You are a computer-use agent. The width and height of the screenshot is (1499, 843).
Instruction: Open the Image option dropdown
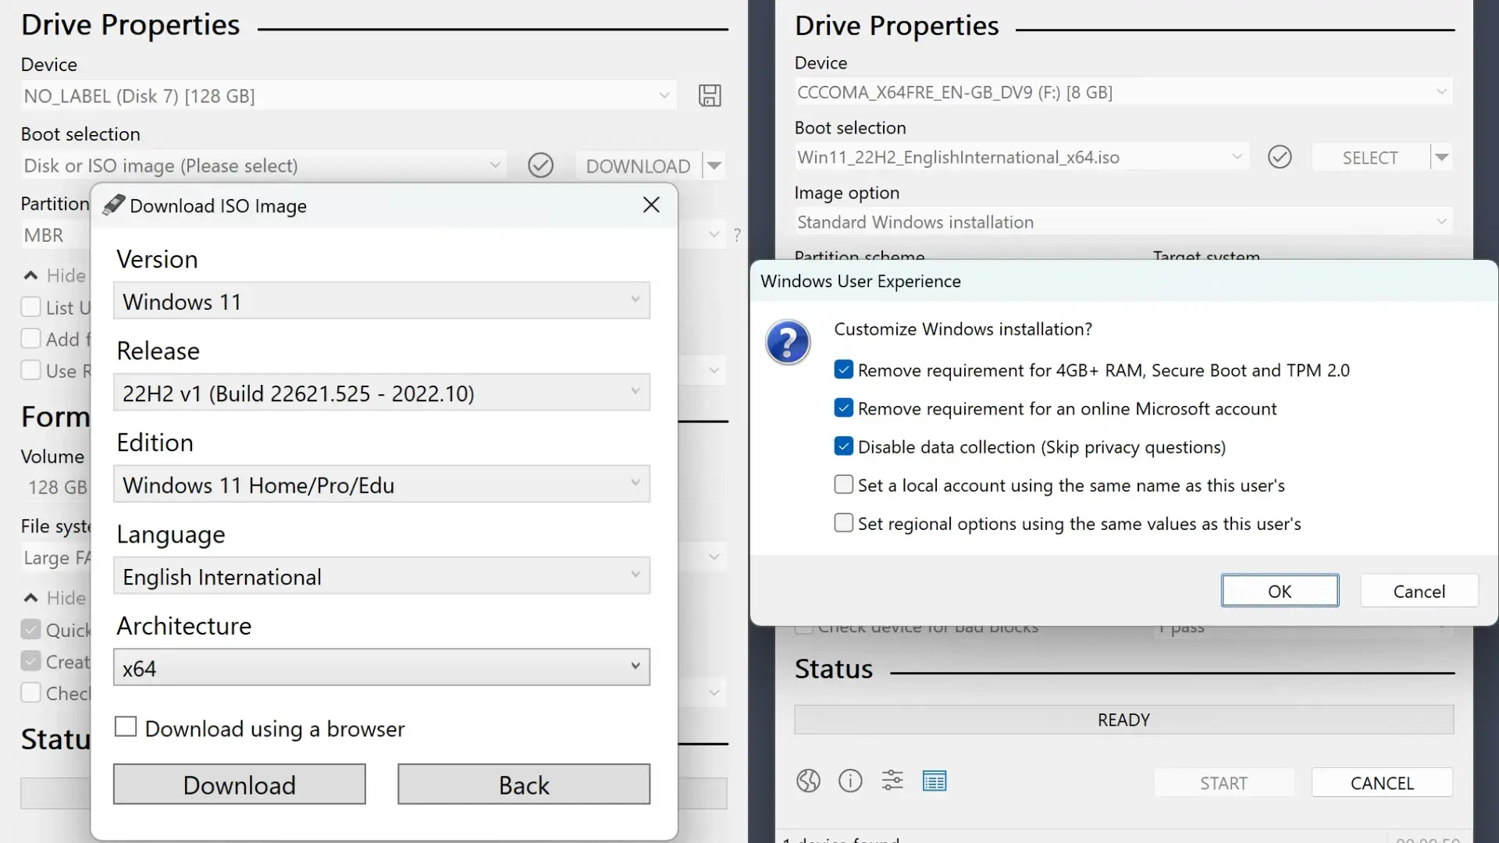[1123, 222]
